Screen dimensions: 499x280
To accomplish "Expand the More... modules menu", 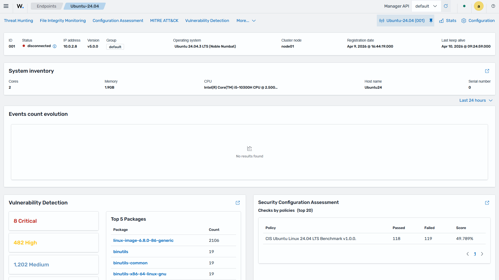I will tap(246, 21).
